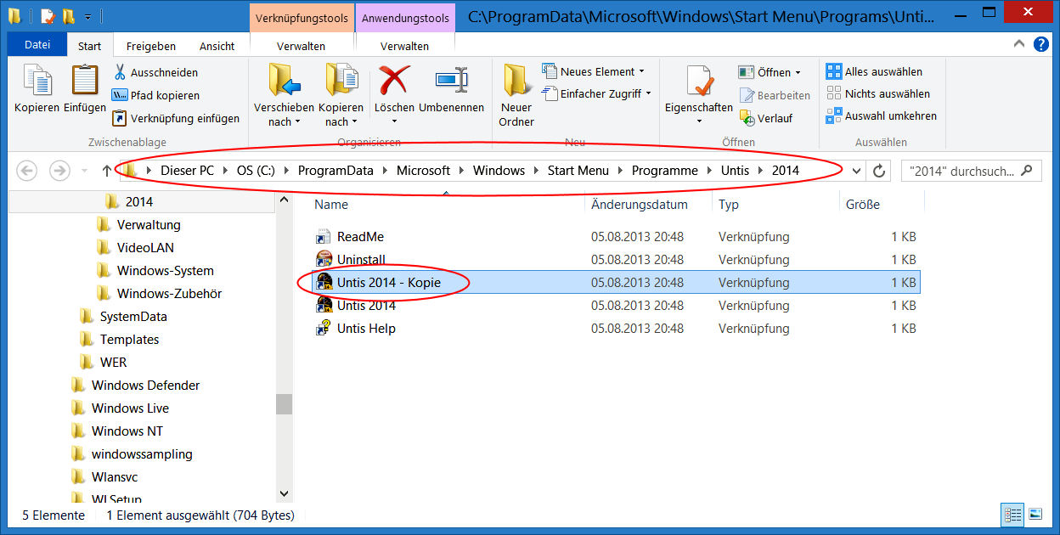Switch to large thumbnails view icon
Image resolution: width=1060 pixels, height=535 pixels.
tap(1035, 515)
